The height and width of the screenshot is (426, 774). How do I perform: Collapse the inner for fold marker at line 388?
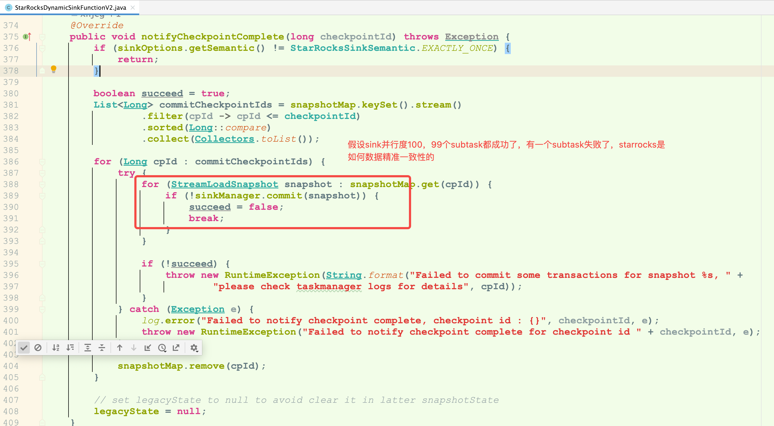pyautogui.click(x=42, y=185)
